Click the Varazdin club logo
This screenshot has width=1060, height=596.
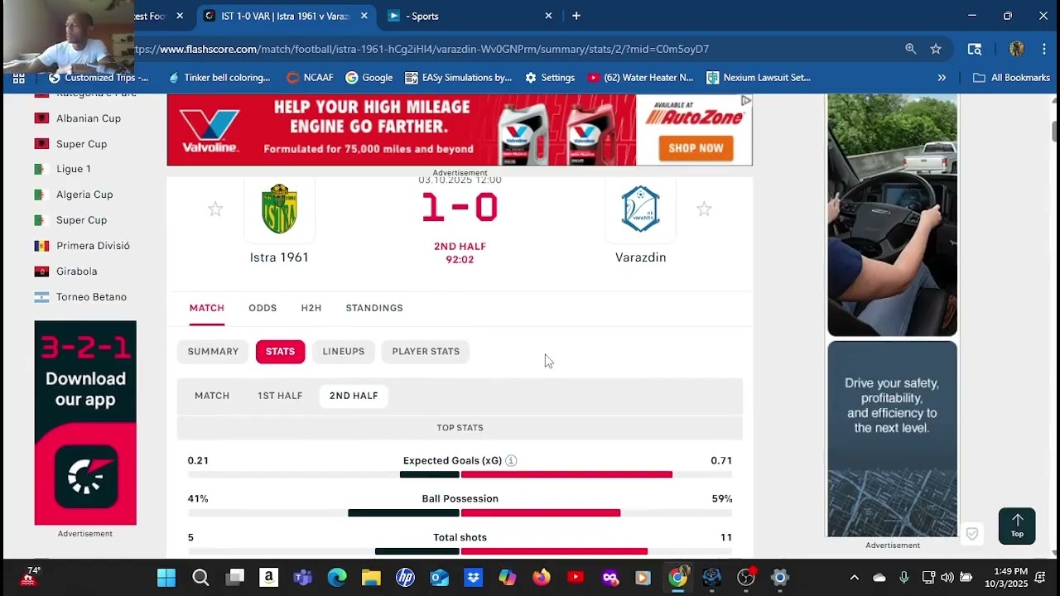pyautogui.click(x=640, y=209)
